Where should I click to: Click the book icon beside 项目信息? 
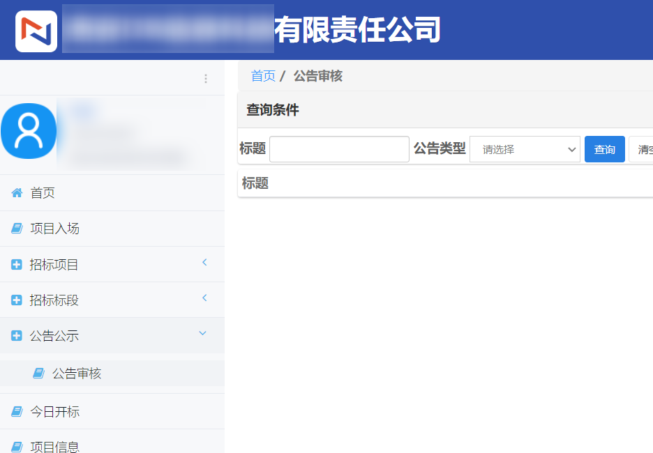pos(17,447)
